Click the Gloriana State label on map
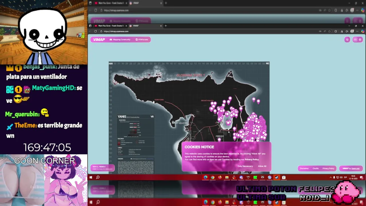 190,75
